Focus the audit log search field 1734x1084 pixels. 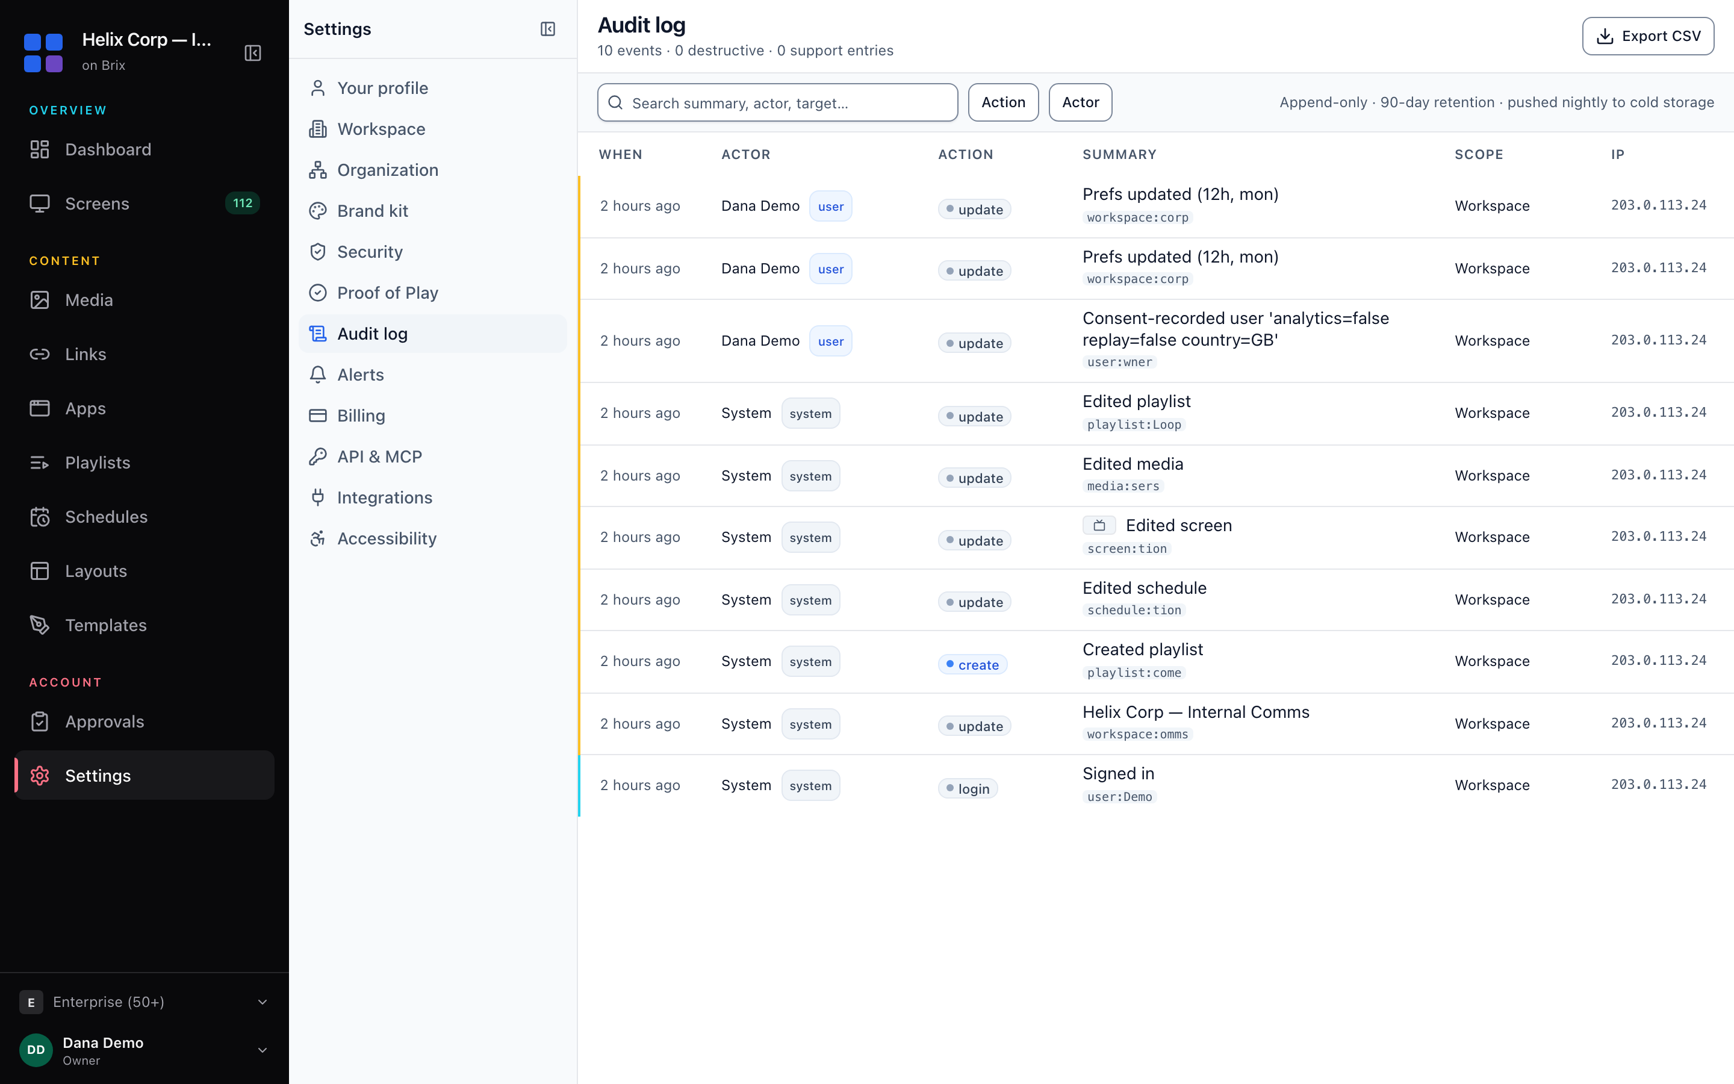tap(777, 102)
